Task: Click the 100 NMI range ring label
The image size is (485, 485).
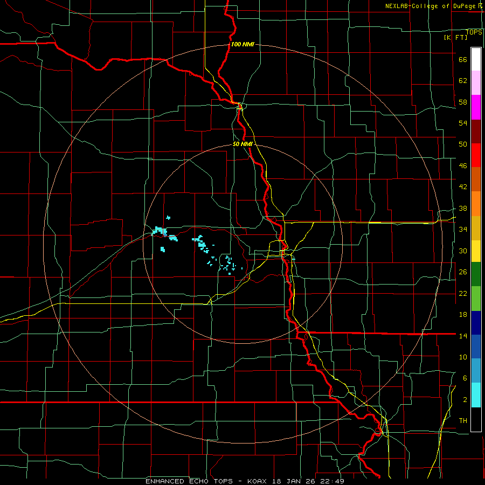Action: [242, 44]
